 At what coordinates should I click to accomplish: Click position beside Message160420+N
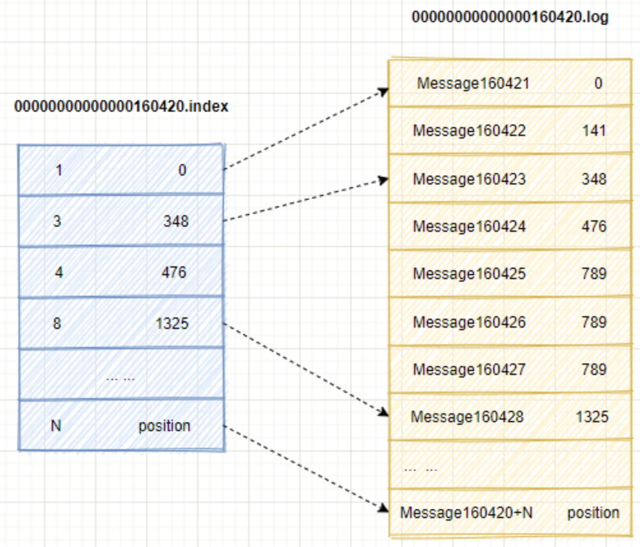click(593, 513)
